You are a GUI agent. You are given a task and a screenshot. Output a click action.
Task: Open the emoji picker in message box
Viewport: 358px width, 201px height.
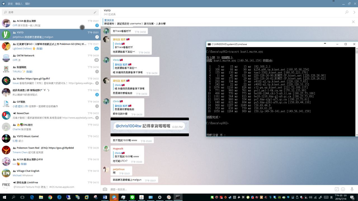point(343,189)
